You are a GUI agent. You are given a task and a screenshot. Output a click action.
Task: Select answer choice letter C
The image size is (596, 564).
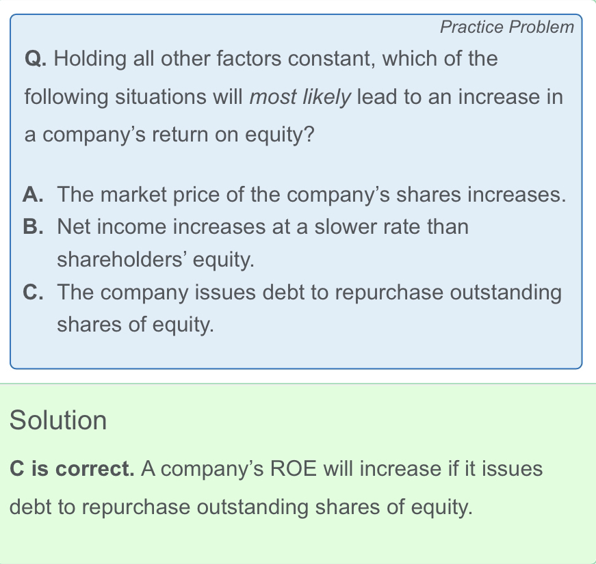pyautogui.click(x=32, y=293)
